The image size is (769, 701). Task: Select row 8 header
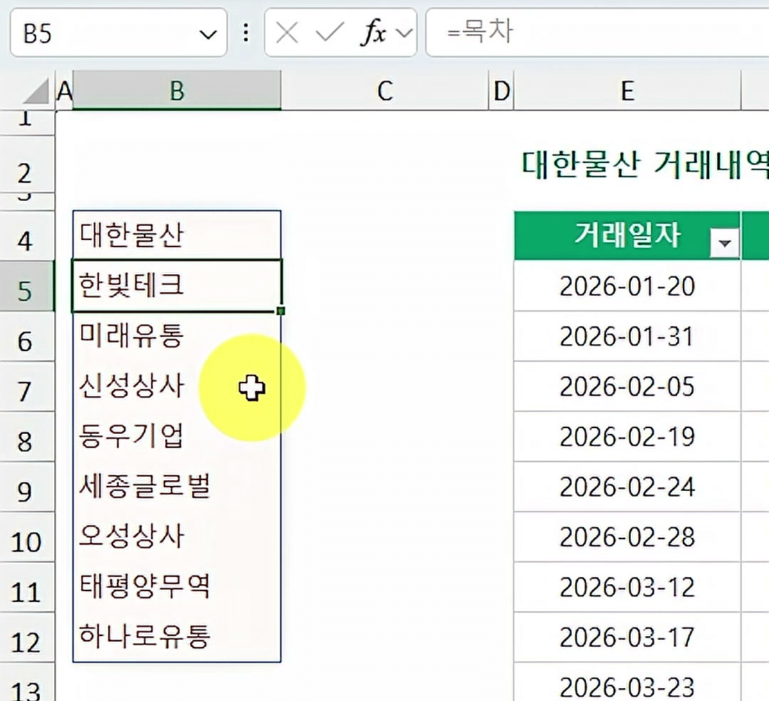point(27,437)
